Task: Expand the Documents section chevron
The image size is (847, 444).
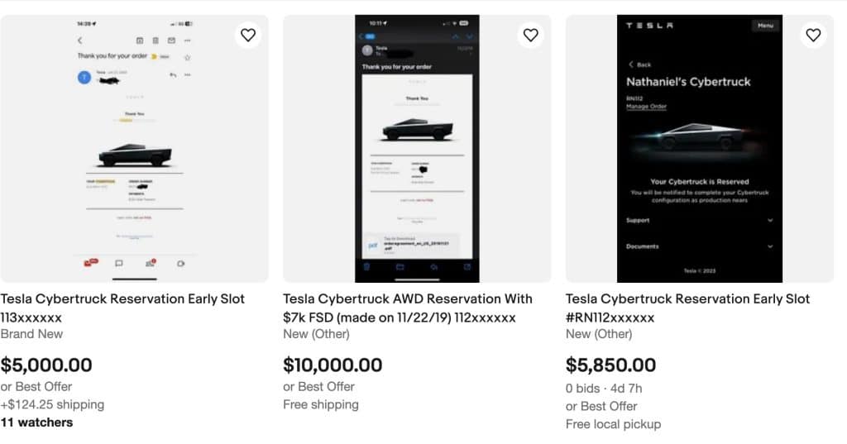Action: [770, 246]
